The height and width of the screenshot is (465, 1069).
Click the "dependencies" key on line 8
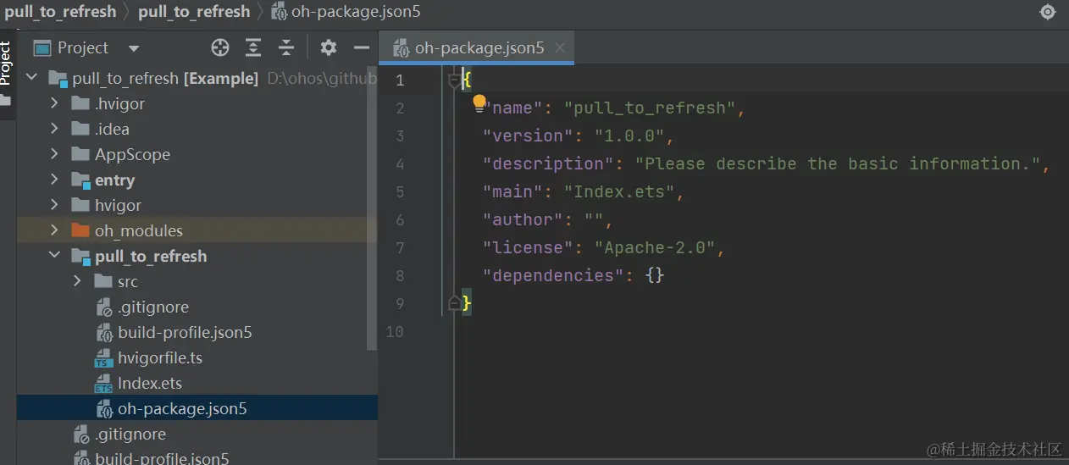tap(552, 276)
